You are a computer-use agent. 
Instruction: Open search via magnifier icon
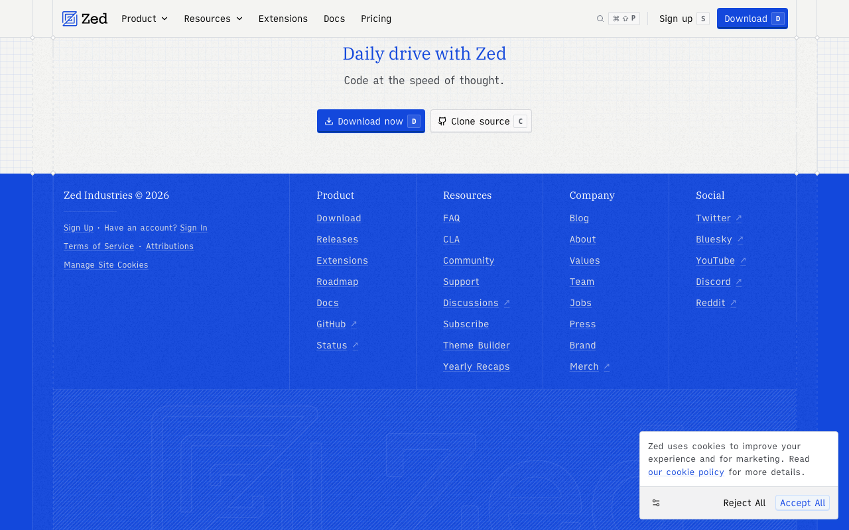click(x=600, y=19)
